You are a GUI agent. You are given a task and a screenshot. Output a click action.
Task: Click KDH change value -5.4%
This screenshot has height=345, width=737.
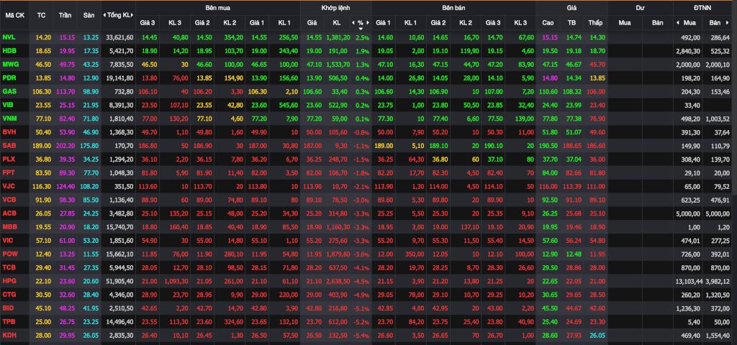[361, 336]
